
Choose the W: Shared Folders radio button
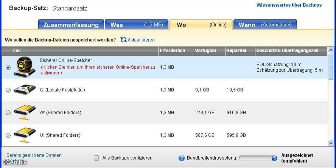click(x=8, y=113)
